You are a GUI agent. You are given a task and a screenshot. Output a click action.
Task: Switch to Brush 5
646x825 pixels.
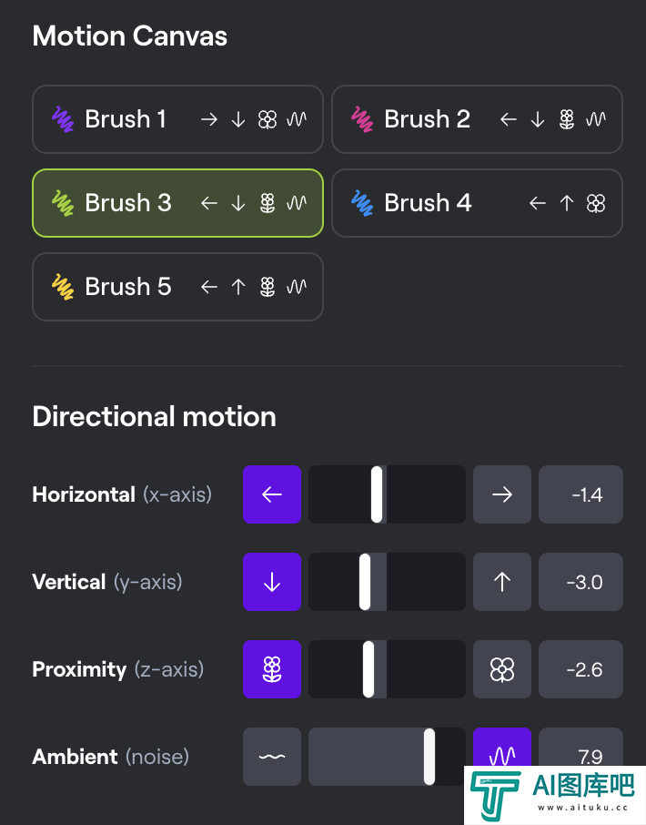pyautogui.click(x=177, y=287)
